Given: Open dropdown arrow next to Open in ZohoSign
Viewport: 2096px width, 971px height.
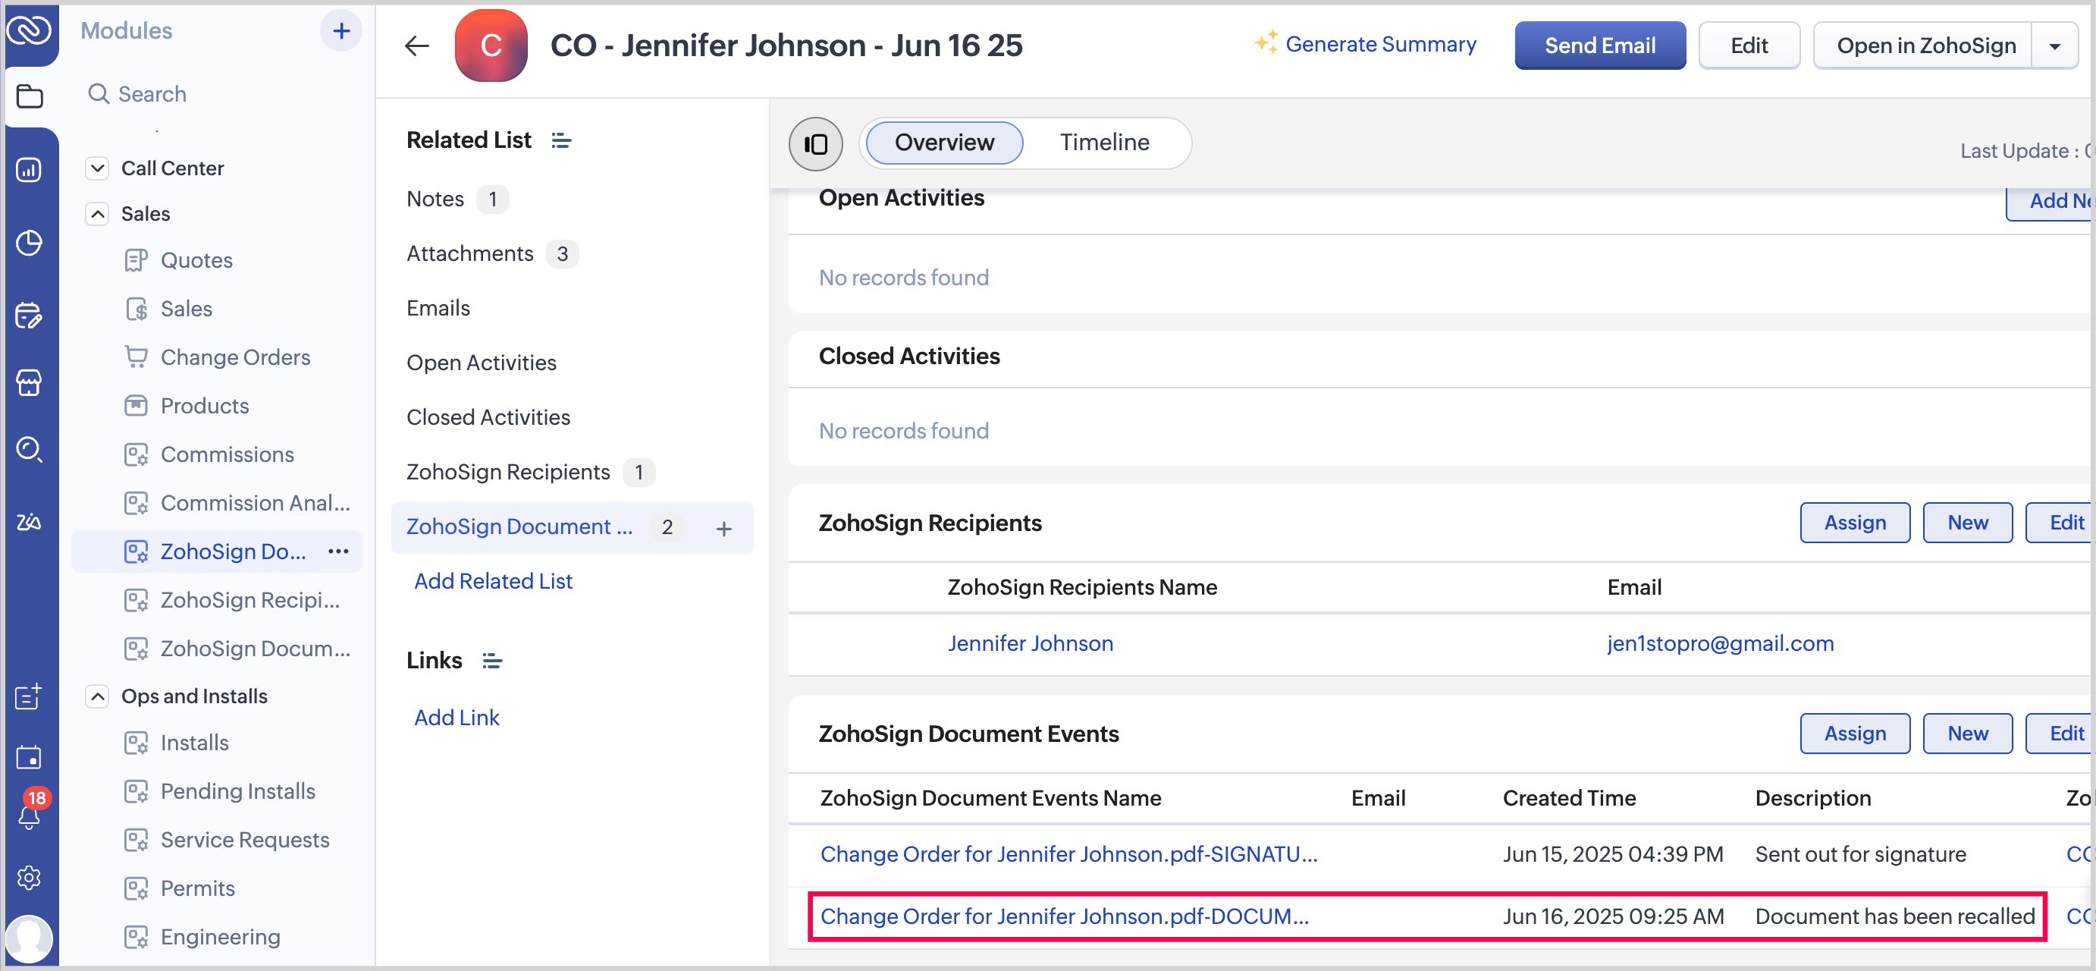Looking at the screenshot, I should click(x=2054, y=46).
